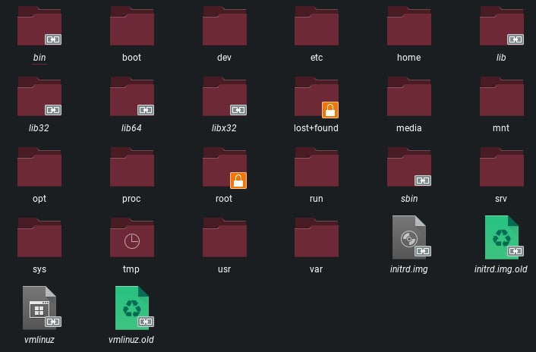Select the lib symlink folder icon

tap(502, 26)
